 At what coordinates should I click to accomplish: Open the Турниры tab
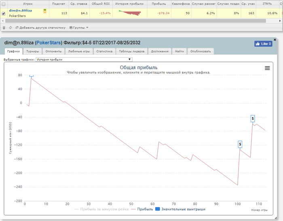tap(33, 51)
